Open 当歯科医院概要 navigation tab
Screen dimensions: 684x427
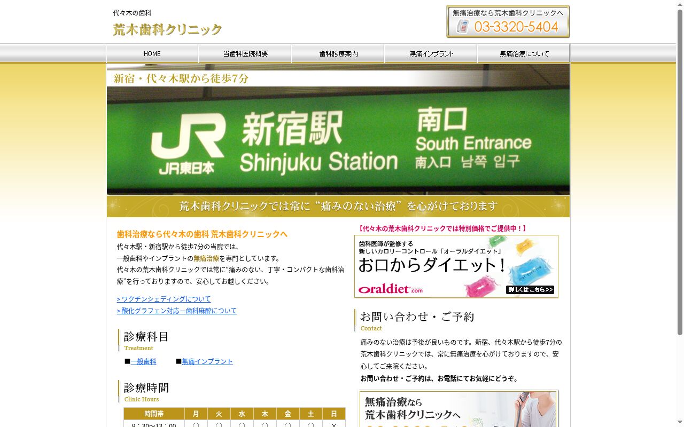[x=245, y=53]
